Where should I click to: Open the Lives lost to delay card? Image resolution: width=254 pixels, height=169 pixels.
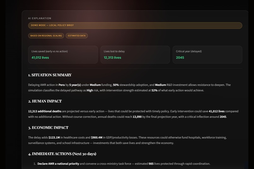tap(135, 54)
